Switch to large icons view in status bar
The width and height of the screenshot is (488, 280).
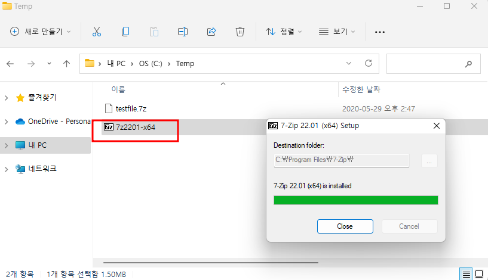click(479, 275)
